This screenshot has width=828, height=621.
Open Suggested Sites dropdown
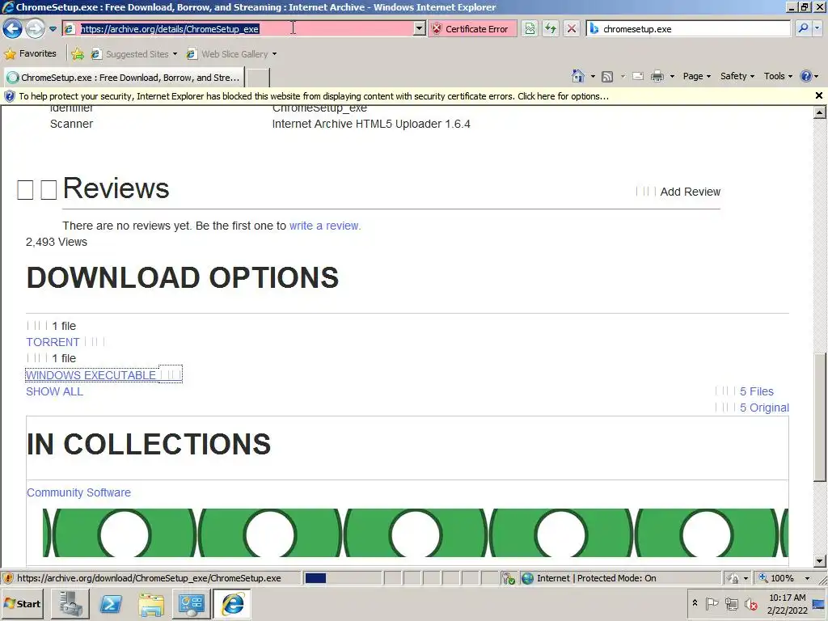134,54
